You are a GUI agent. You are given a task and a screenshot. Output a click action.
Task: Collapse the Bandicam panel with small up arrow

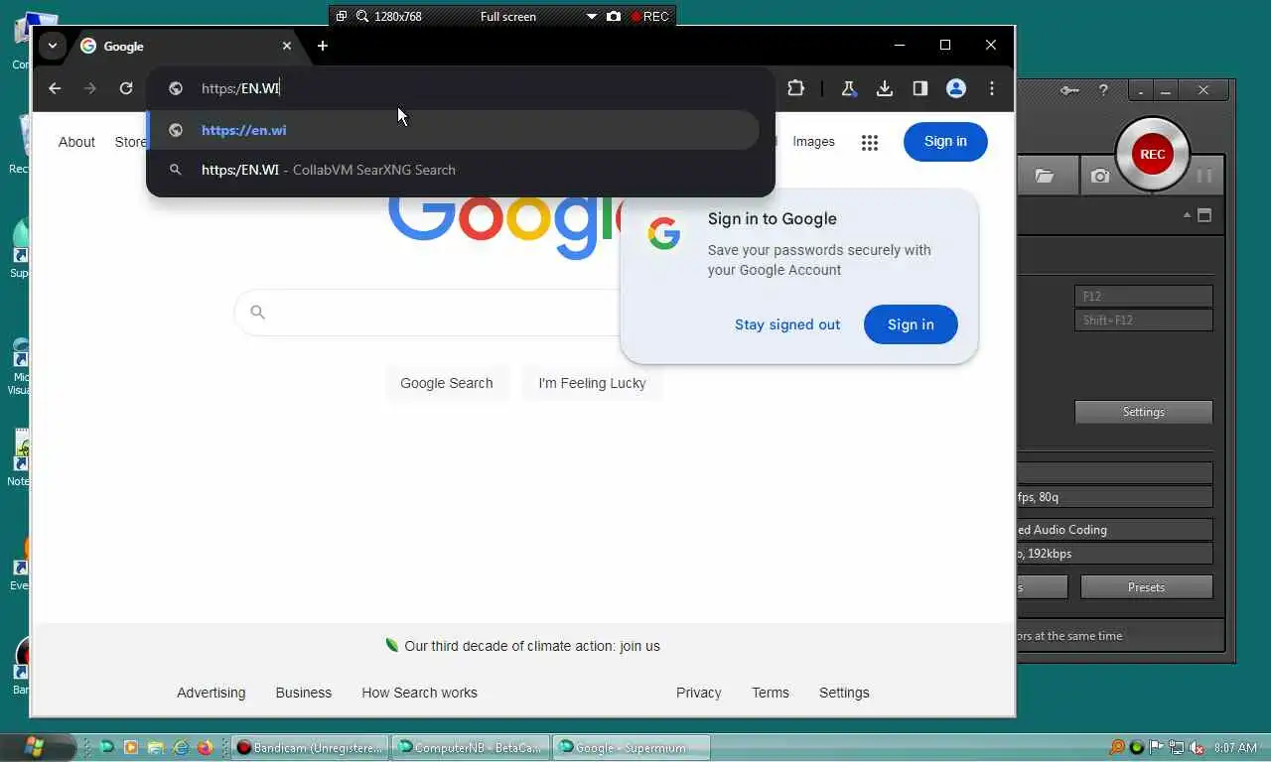point(1187,215)
